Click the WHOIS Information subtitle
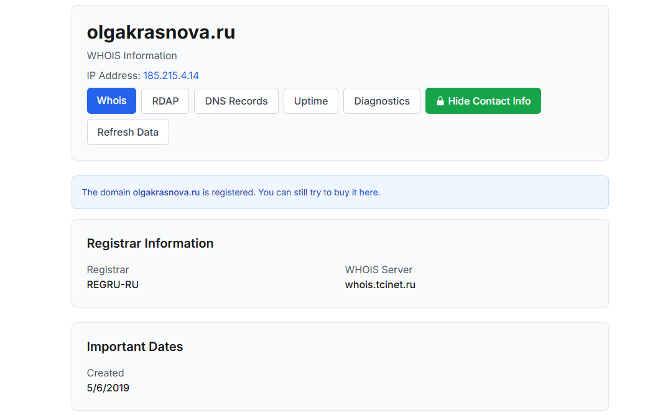668x420 pixels. point(132,55)
